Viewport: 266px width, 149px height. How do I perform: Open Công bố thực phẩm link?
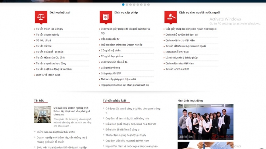coord(112,56)
